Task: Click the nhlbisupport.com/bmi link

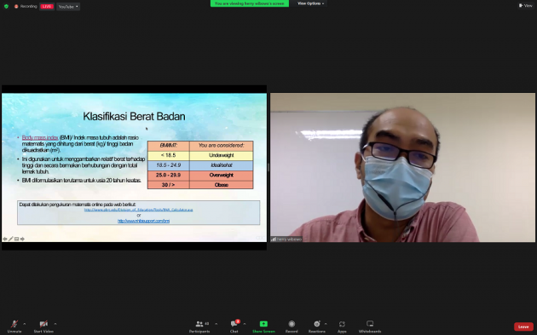Action: pos(143,221)
